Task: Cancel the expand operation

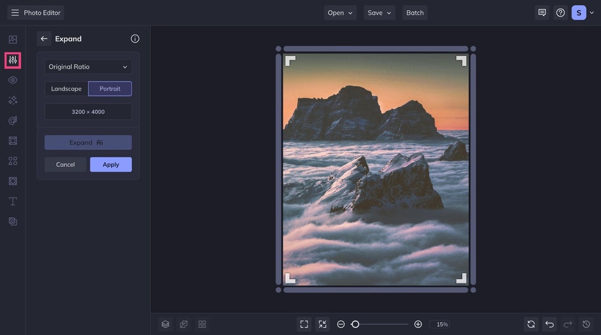Action: click(65, 164)
